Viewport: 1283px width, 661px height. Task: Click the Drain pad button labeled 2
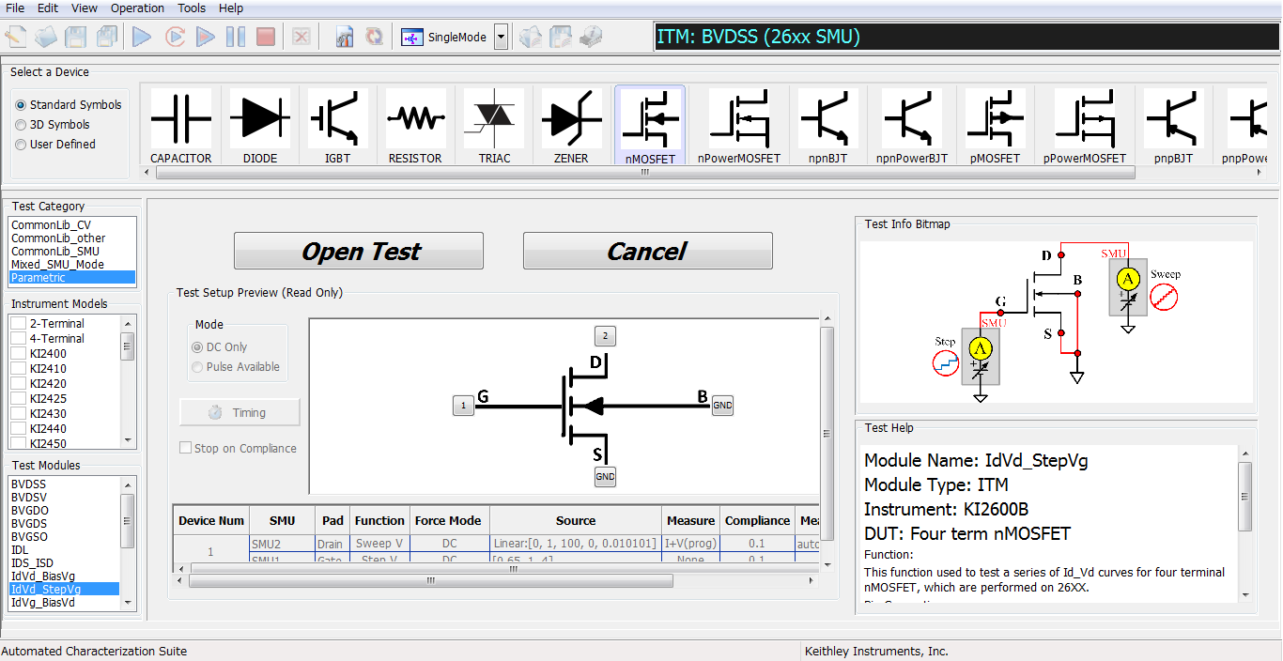605,335
